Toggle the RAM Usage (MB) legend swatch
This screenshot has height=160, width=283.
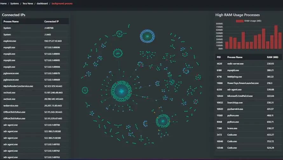[239, 21]
